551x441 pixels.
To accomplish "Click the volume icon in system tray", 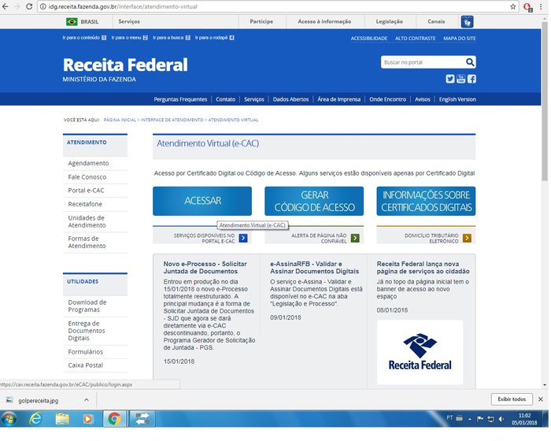I will tap(501, 418).
